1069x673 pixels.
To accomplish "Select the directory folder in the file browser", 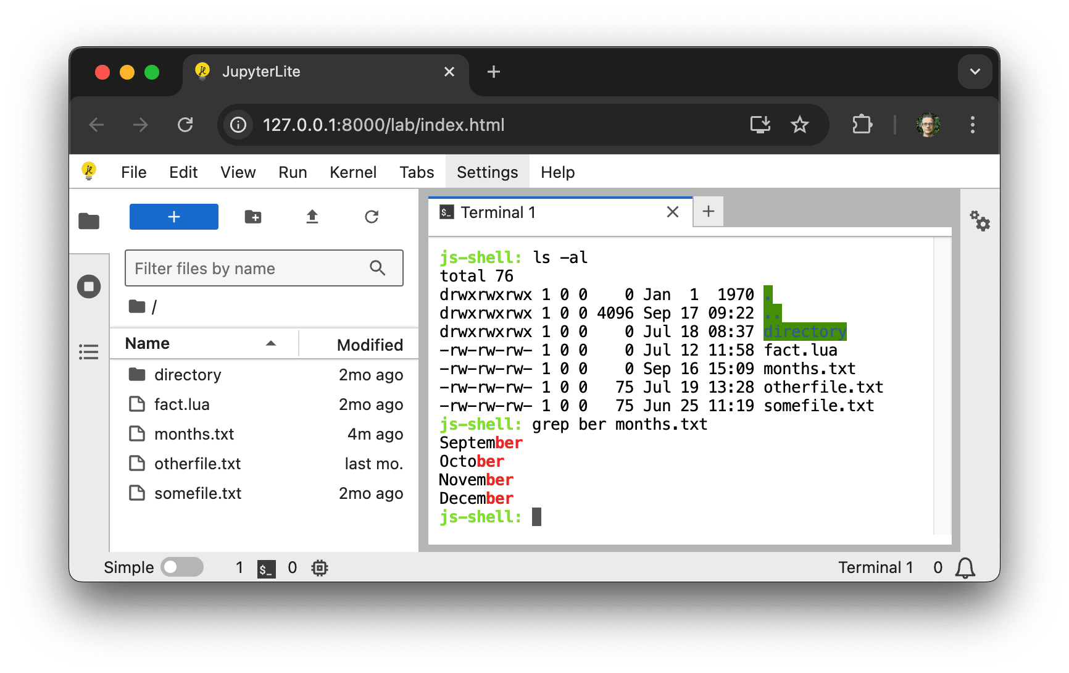I will (x=188, y=374).
